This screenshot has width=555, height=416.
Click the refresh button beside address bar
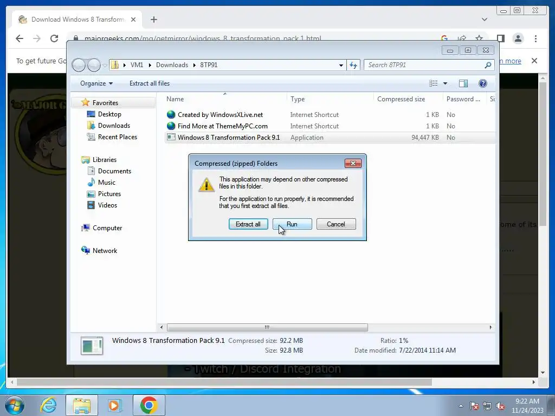coord(353,65)
